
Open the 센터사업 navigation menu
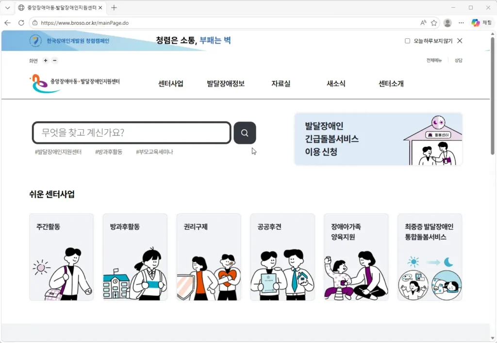click(171, 84)
